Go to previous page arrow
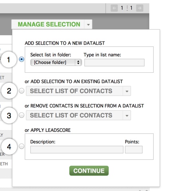180x191 pixels. pos(114,8)
